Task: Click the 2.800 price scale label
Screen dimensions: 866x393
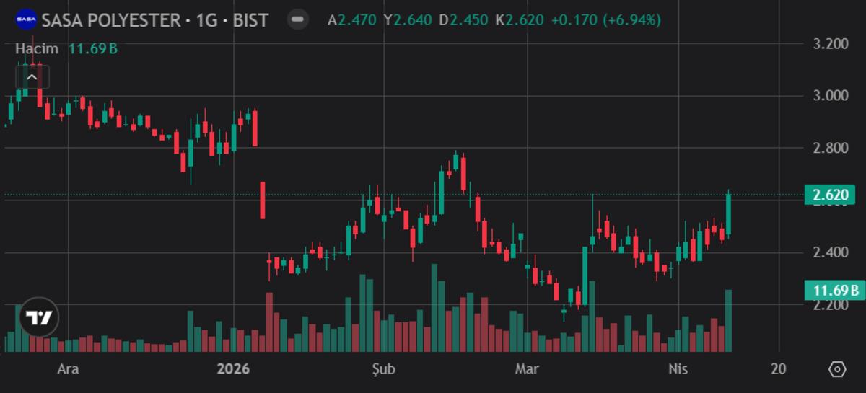Action: click(829, 149)
